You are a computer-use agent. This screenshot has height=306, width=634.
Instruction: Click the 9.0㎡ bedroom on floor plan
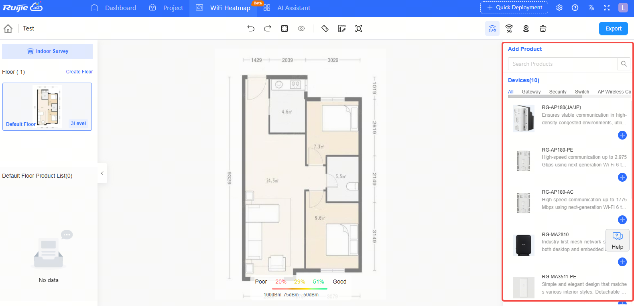point(320,218)
